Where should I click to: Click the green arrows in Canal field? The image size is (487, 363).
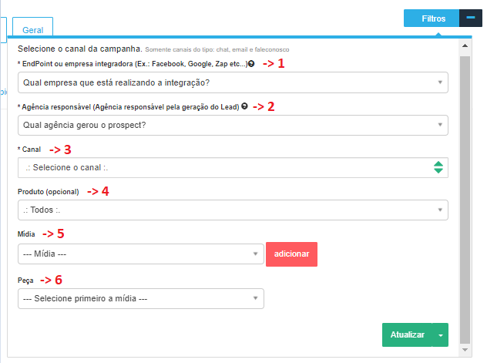click(x=438, y=167)
